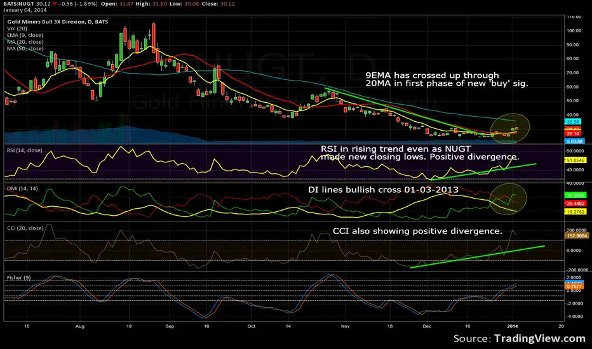Click the cyan 35.58 MA price tag
592x349 pixels.
tap(573, 122)
